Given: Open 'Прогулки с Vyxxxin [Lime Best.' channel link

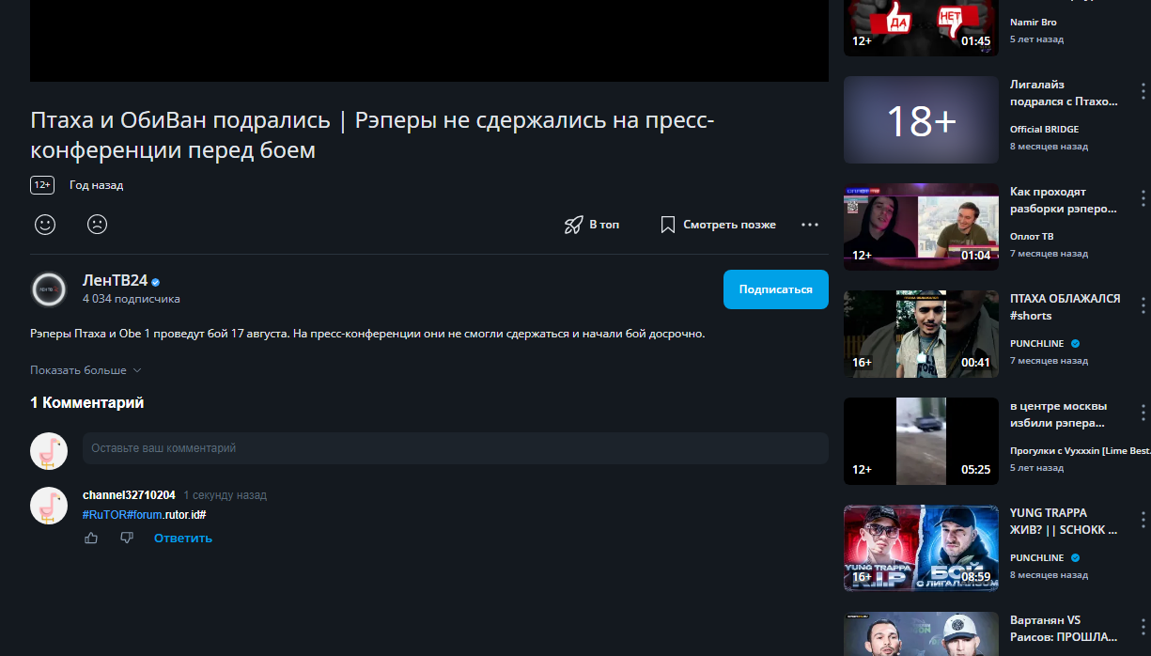Looking at the screenshot, I should [x=1081, y=451].
